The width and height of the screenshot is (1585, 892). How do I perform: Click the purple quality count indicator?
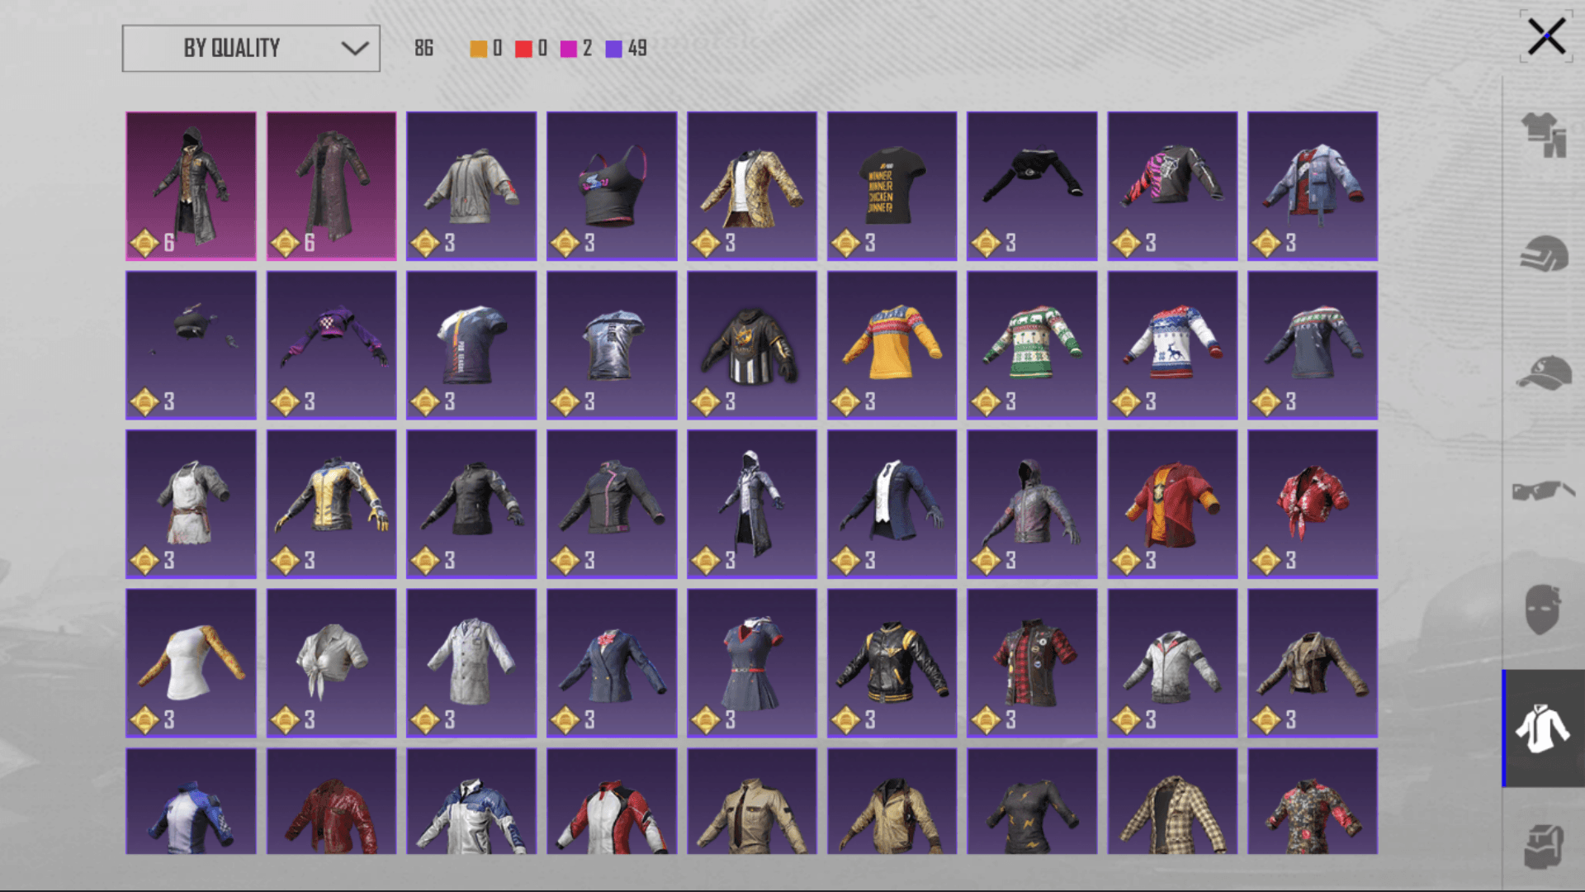point(626,48)
